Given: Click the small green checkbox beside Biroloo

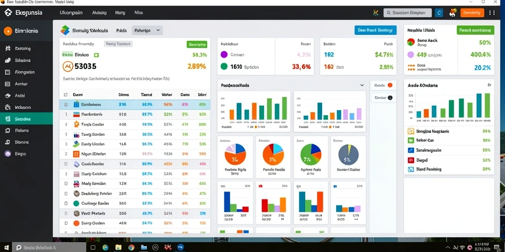Looking at the screenshot, I should pyautogui.click(x=96, y=55).
